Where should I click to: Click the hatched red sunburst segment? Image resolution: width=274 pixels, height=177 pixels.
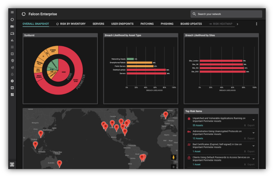[x=39, y=77]
